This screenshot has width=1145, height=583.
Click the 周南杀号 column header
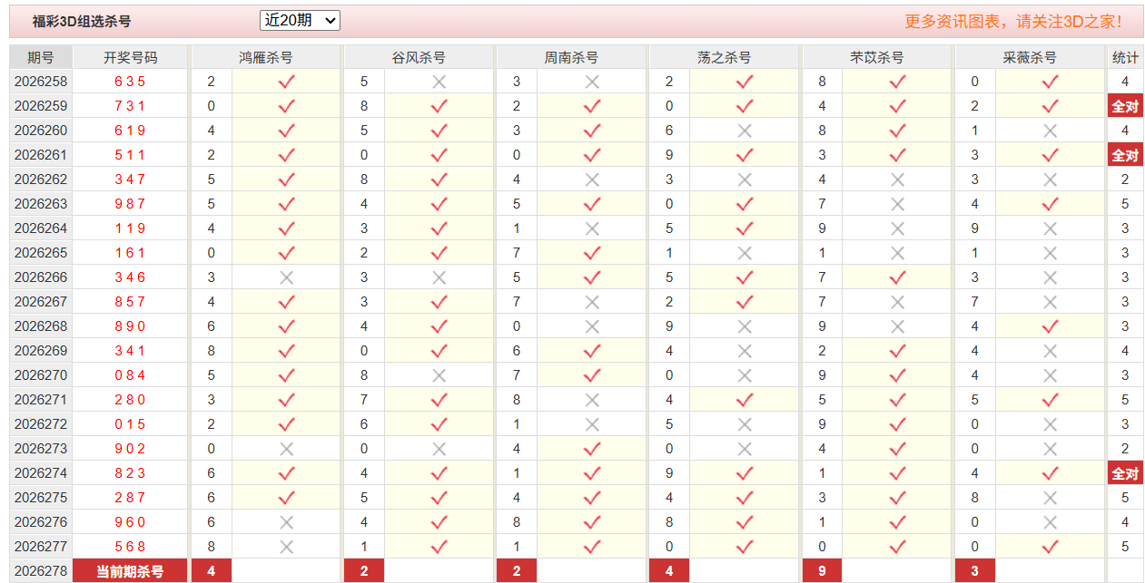click(571, 57)
